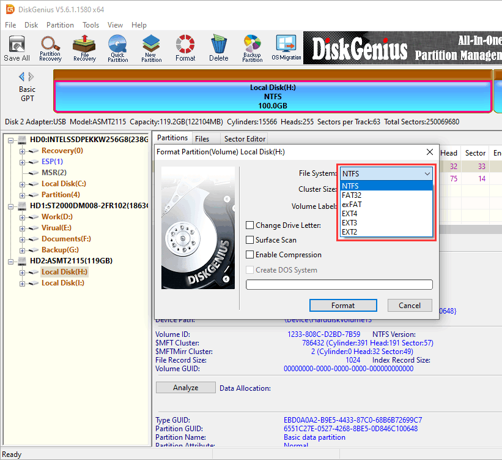
Task: Create a New Partition via toolbar
Action: pyautogui.click(x=152, y=48)
